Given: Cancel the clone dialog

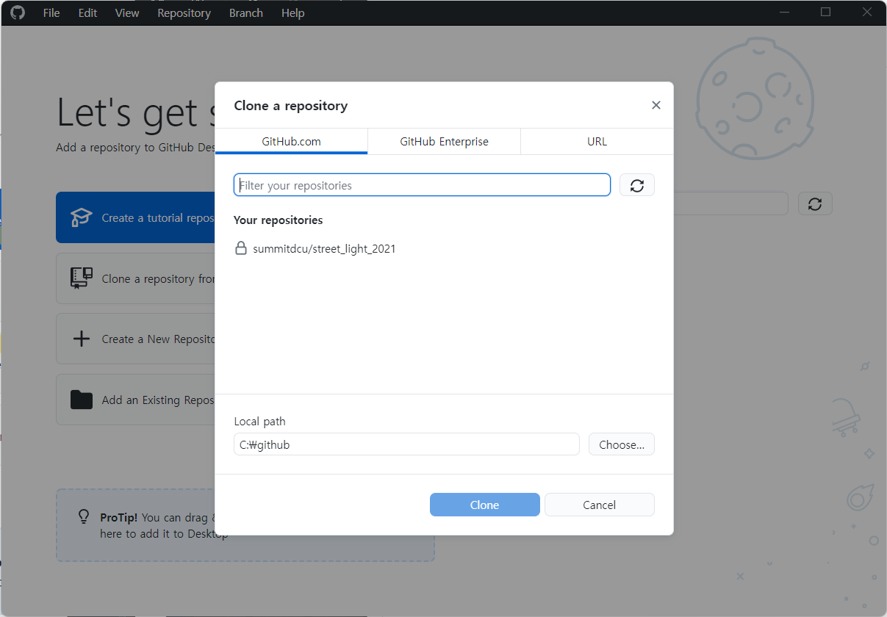Looking at the screenshot, I should (599, 505).
